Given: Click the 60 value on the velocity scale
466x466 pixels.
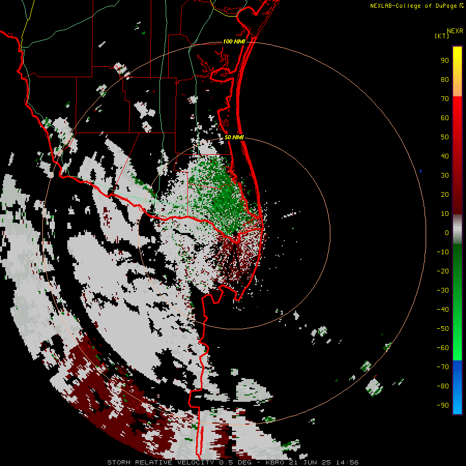Looking at the screenshot, I should [445, 118].
